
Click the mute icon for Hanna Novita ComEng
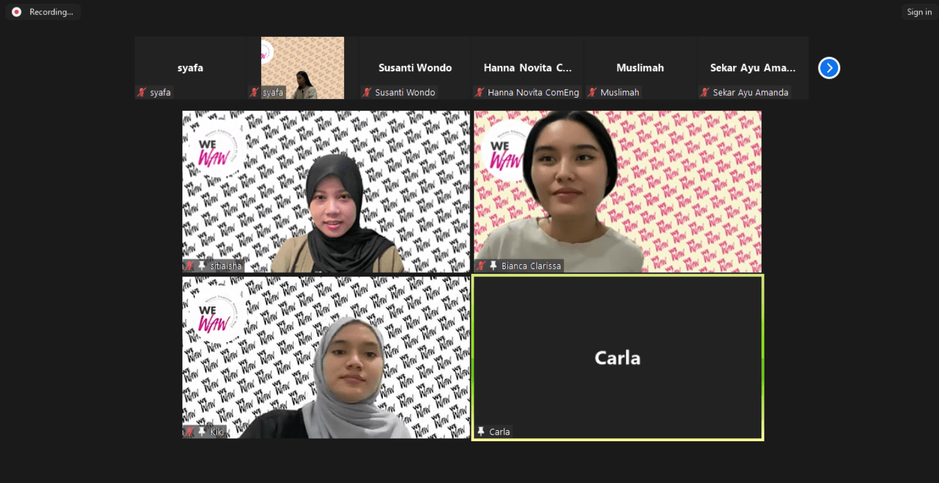pyautogui.click(x=478, y=92)
